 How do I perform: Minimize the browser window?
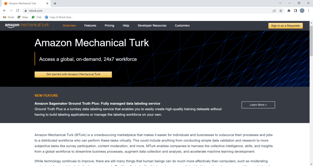click(289, 3)
